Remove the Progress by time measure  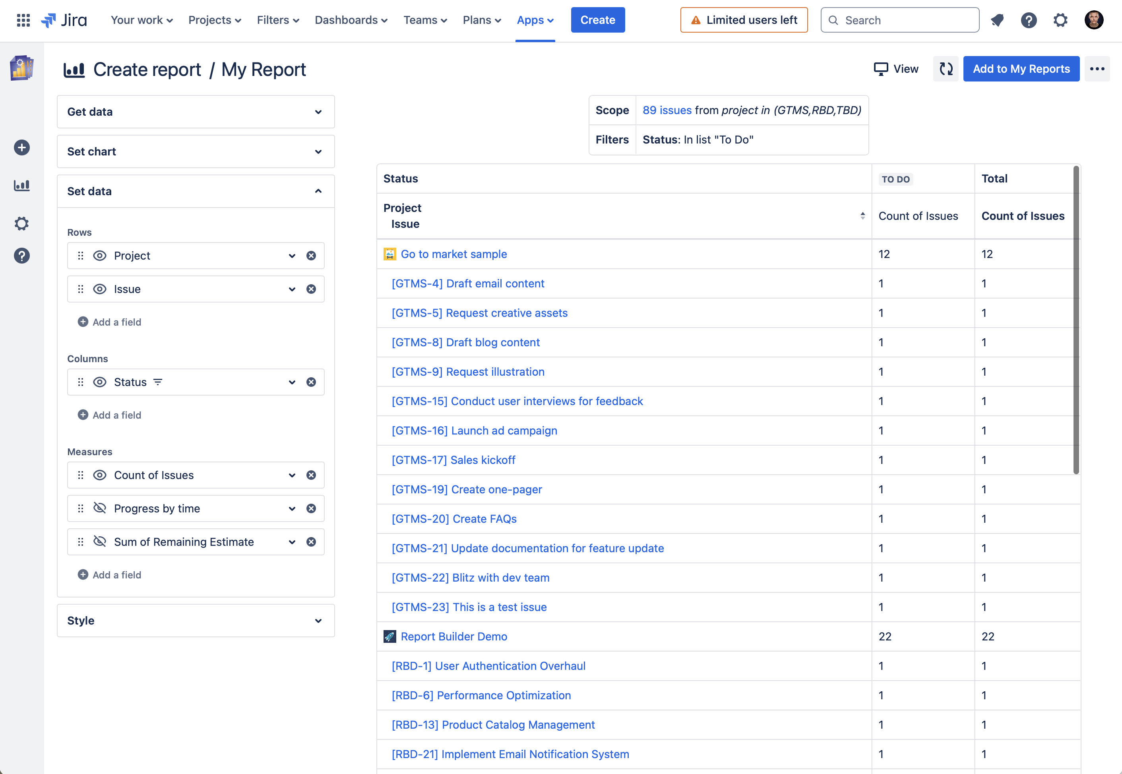coord(311,508)
